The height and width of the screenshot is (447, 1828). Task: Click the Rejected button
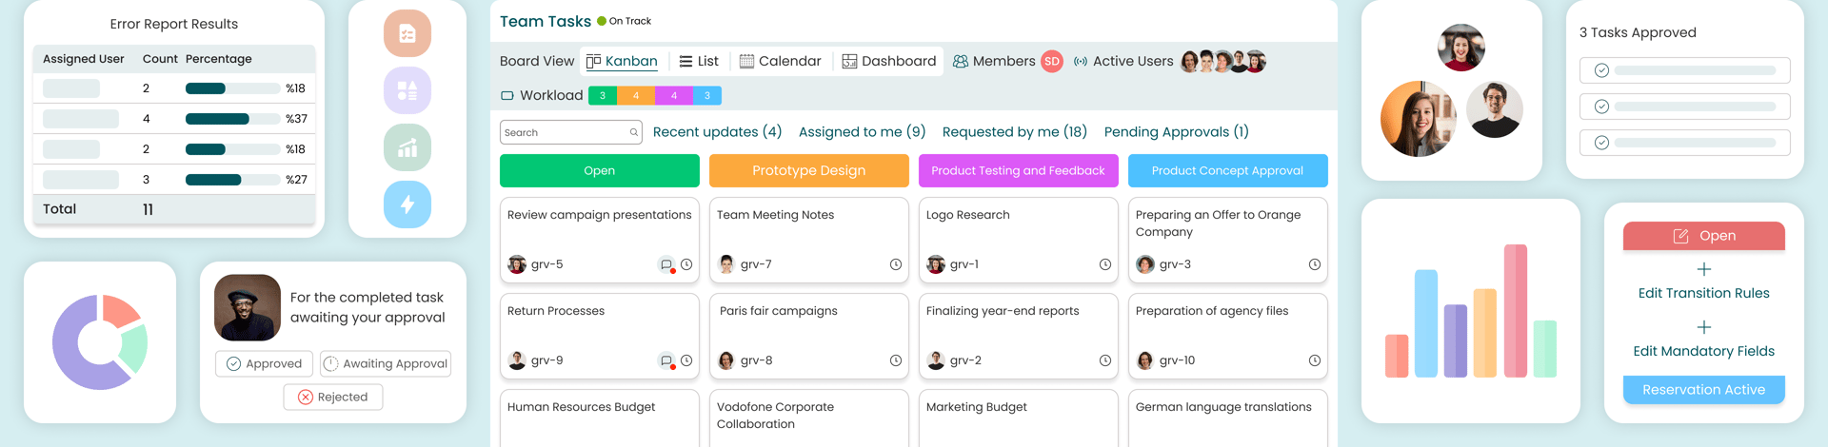tap(333, 397)
